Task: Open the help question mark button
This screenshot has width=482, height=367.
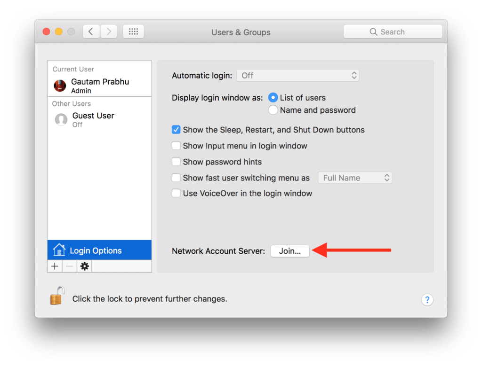Action: pos(427,300)
